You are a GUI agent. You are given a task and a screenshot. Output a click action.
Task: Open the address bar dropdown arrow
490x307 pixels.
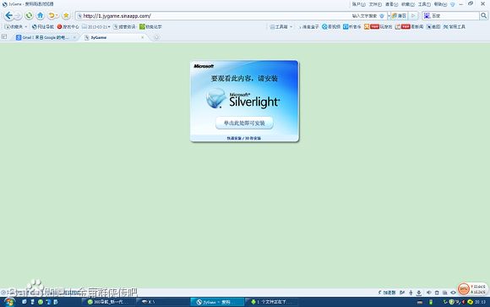pyautogui.click(x=389, y=16)
